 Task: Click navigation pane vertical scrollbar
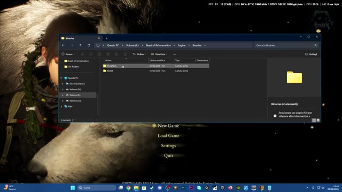[x=98, y=105]
